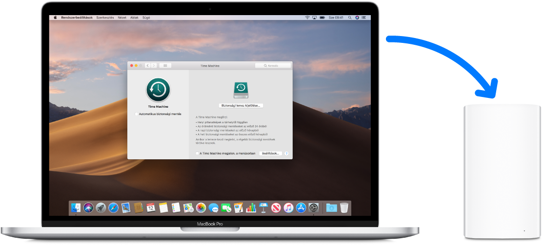Open Contacts book icon in Dock
Image resolution: width=544 pixels, height=246 pixels.
139,208
